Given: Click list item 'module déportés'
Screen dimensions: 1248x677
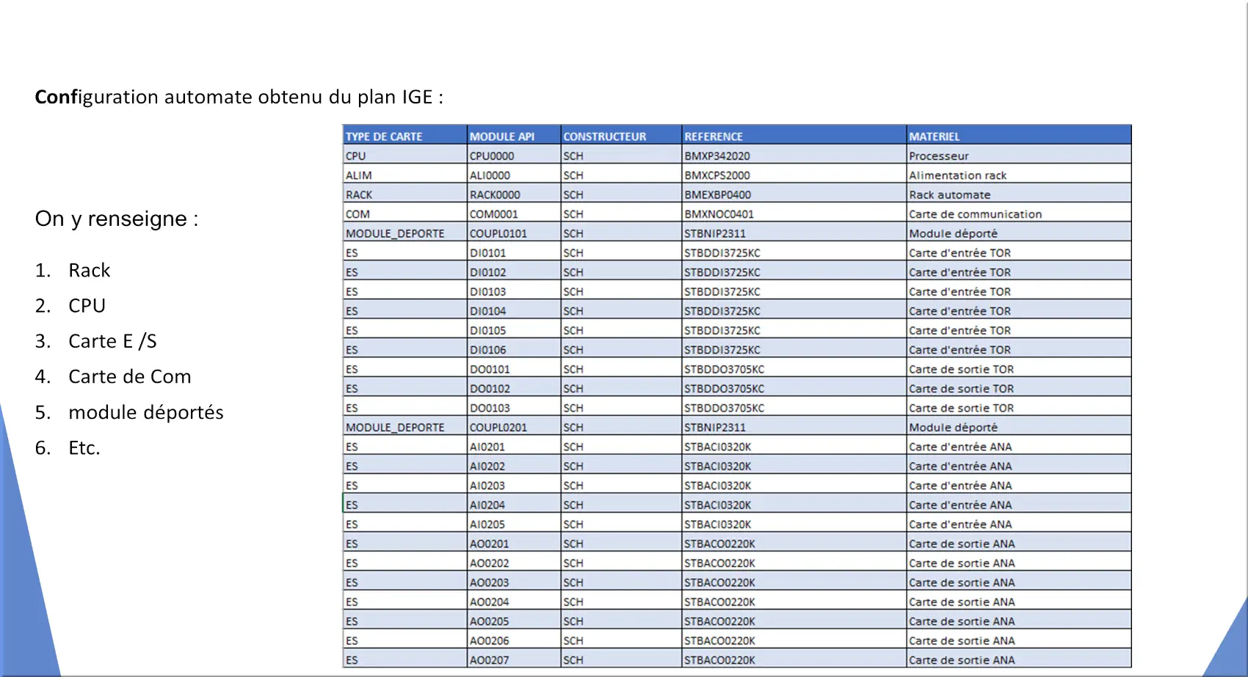Looking at the screenshot, I should pos(145,412).
